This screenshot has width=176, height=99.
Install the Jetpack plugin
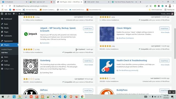[88, 29]
